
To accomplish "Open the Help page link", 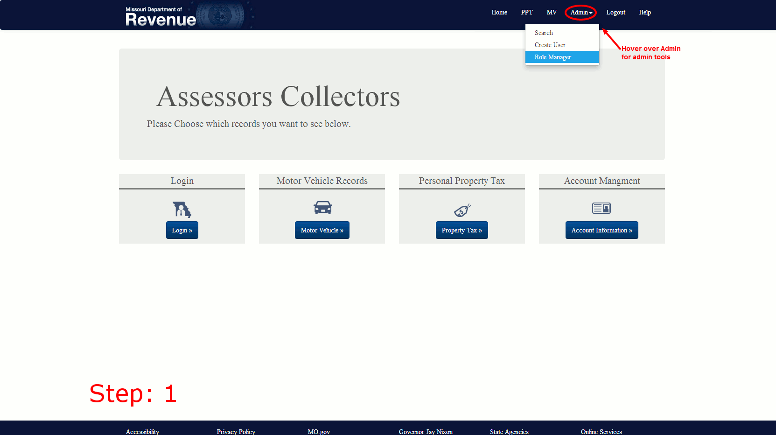I will [644, 13].
